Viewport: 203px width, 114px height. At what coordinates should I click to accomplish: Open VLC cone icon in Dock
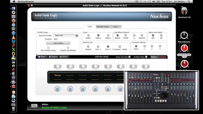14,37
